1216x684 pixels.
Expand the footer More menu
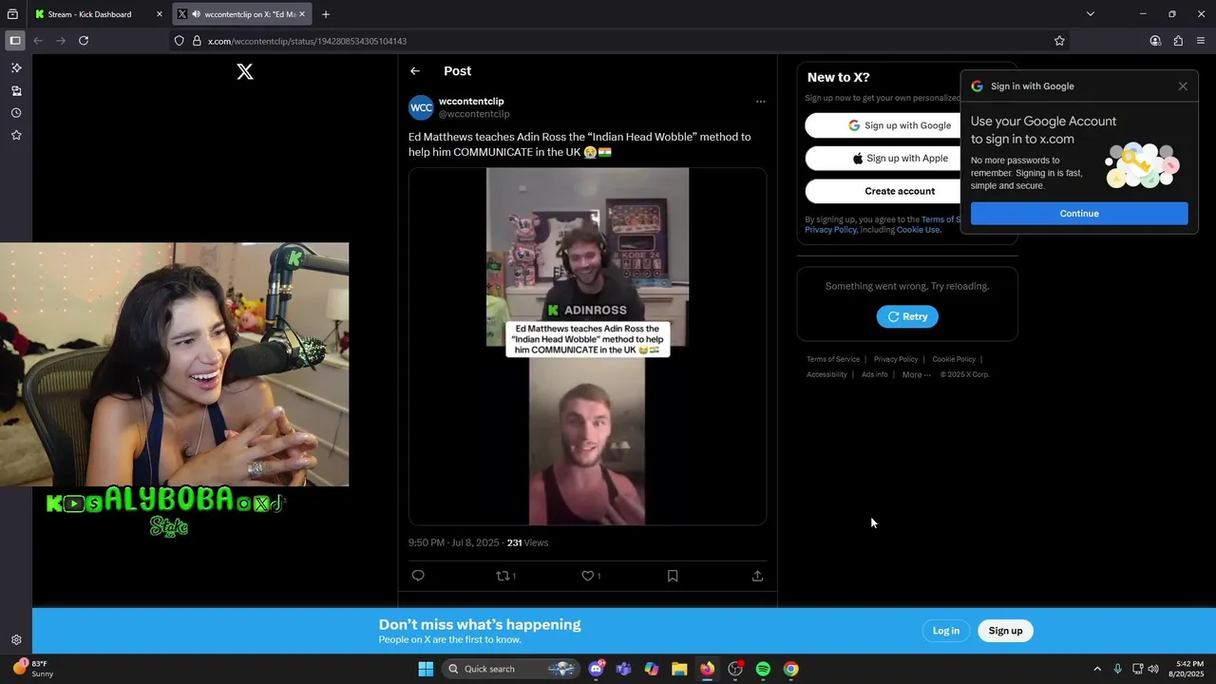click(x=916, y=374)
